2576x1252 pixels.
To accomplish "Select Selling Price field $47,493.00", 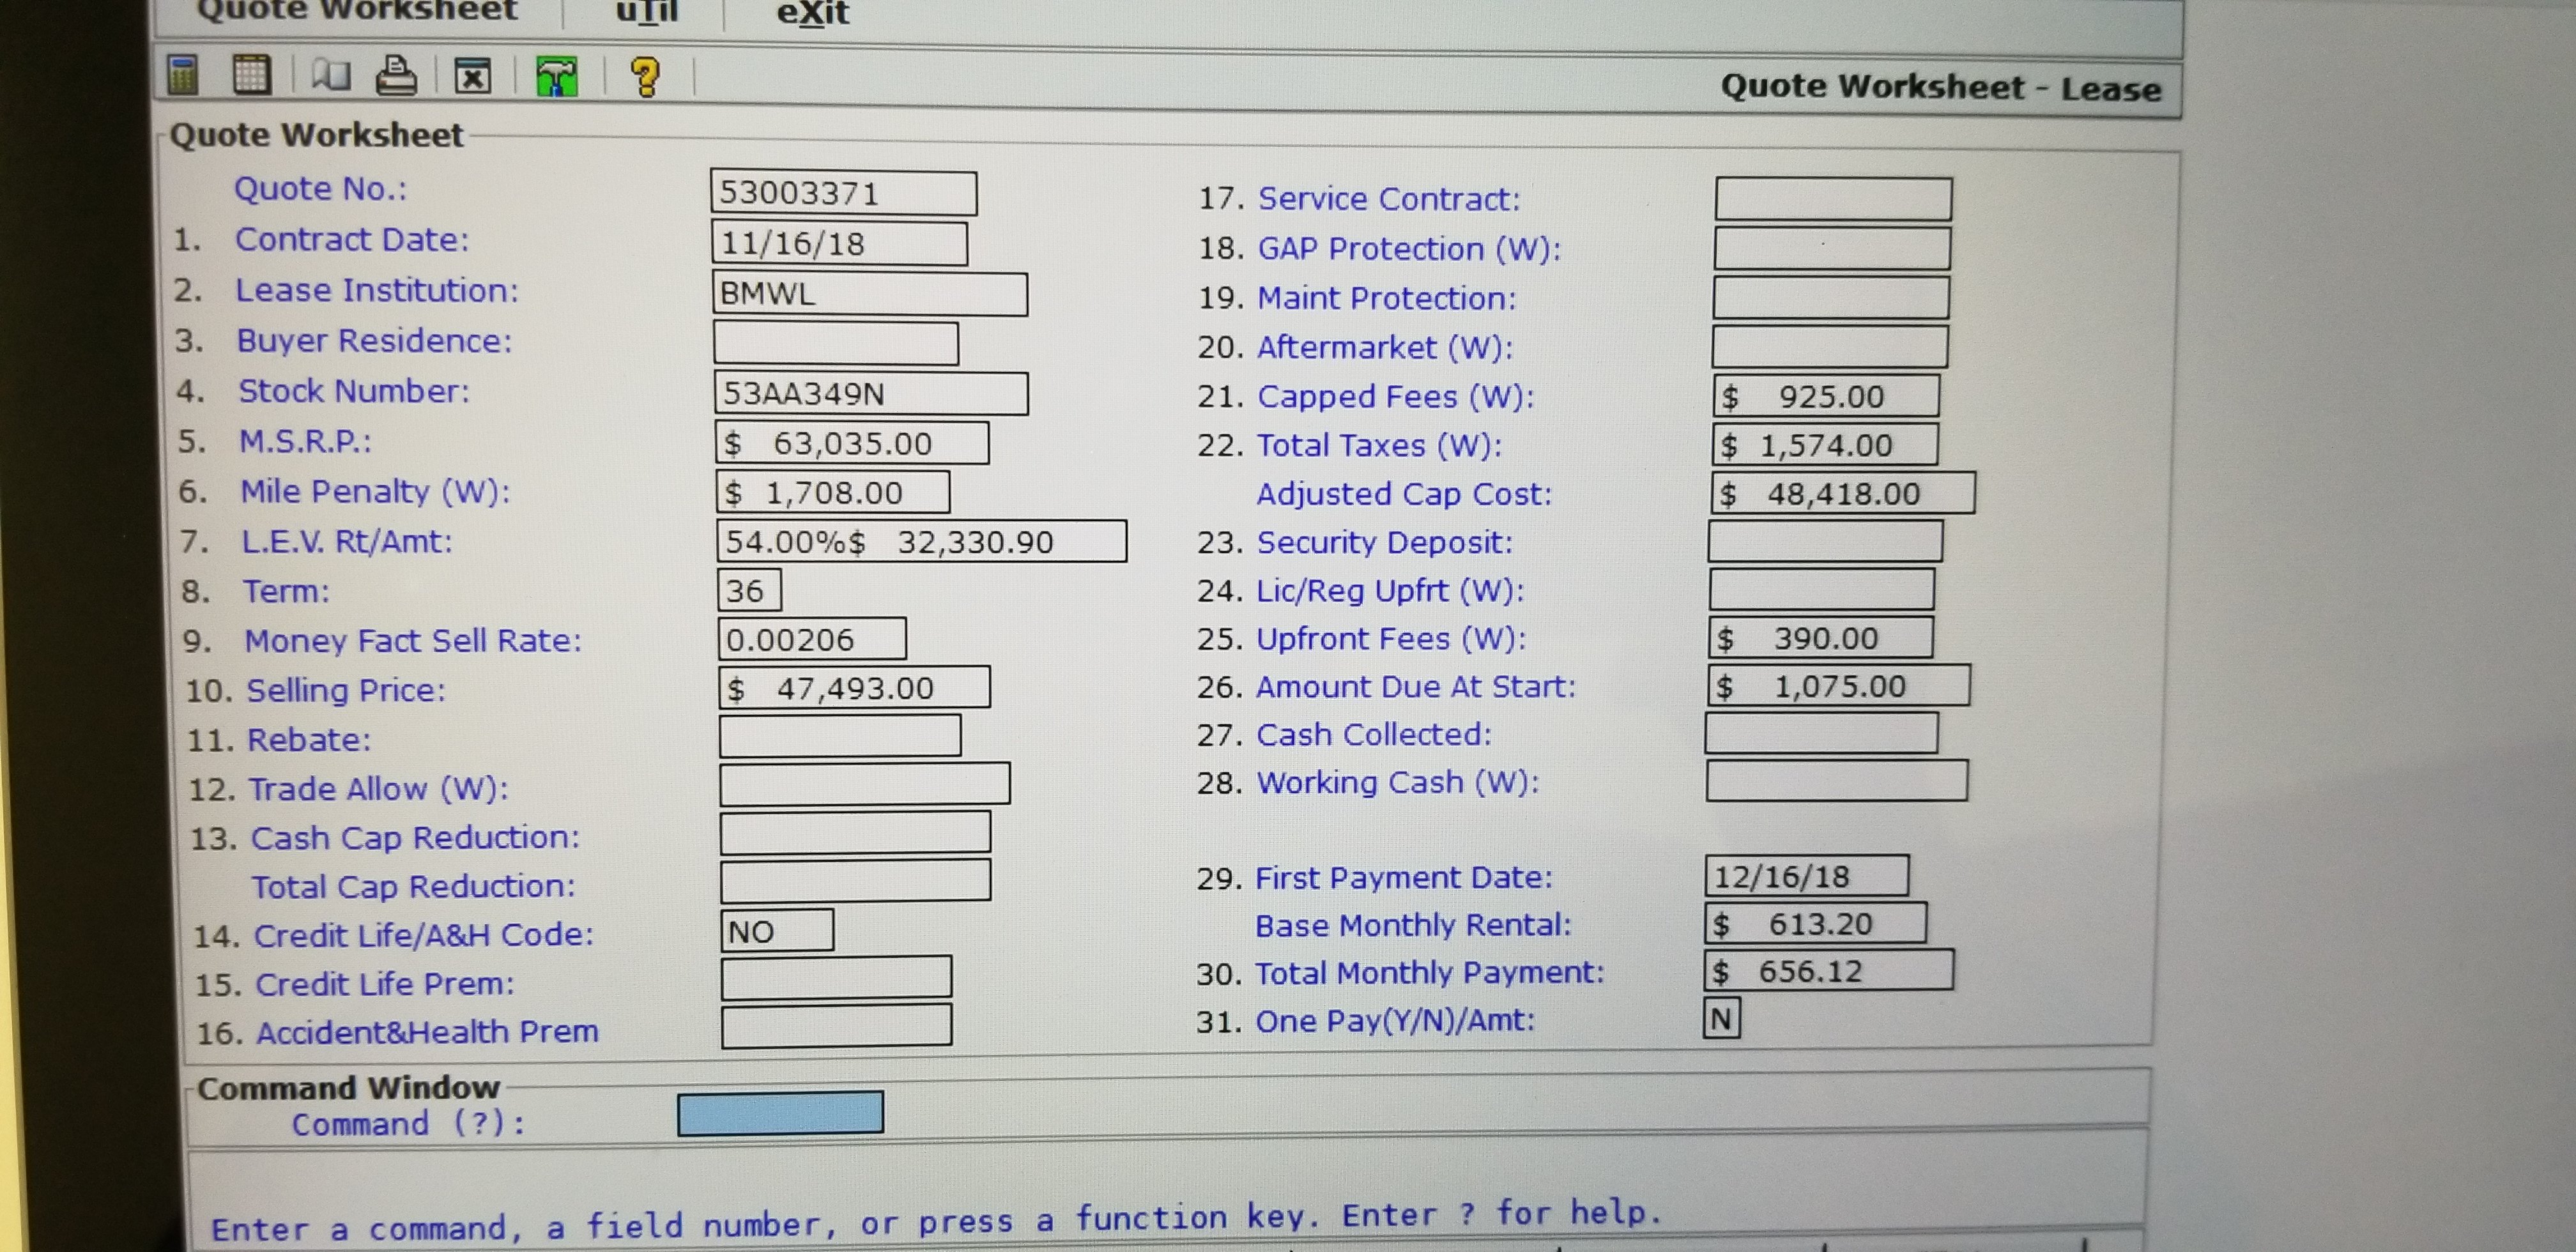I will coord(854,688).
